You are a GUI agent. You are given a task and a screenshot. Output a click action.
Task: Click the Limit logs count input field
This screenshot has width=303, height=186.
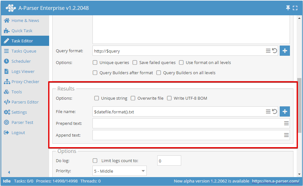169,161
